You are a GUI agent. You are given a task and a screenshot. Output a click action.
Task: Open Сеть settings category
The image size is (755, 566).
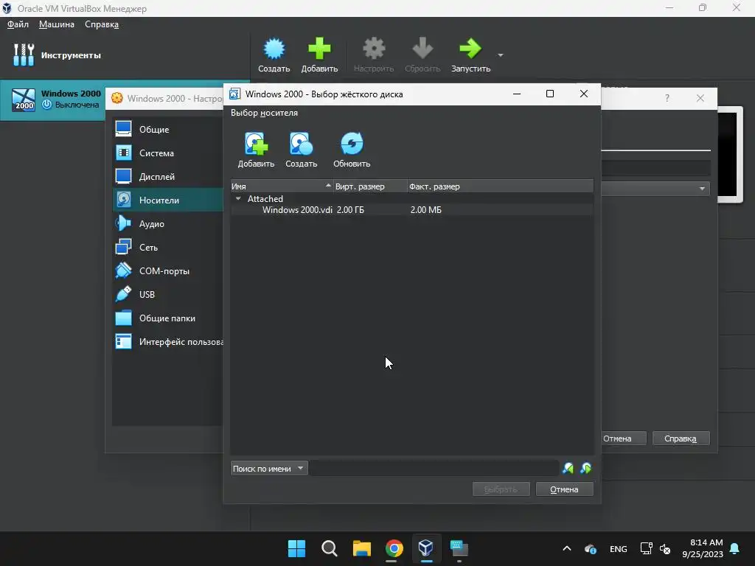[x=167, y=248]
